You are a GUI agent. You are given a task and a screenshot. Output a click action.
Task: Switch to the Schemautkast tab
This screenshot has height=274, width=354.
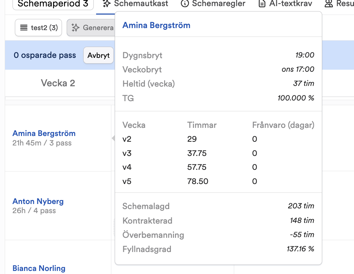(x=135, y=4)
